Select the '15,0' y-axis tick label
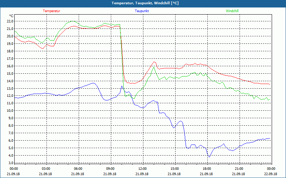The height and width of the screenshot is (178, 286). pyautogui.click(x=10, y=74)
